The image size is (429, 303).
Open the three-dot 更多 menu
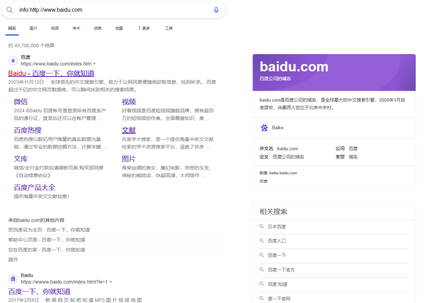(x=144, y=28)
